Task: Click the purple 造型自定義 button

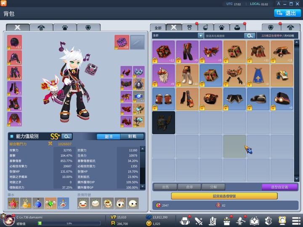Action: click(279, 187)
